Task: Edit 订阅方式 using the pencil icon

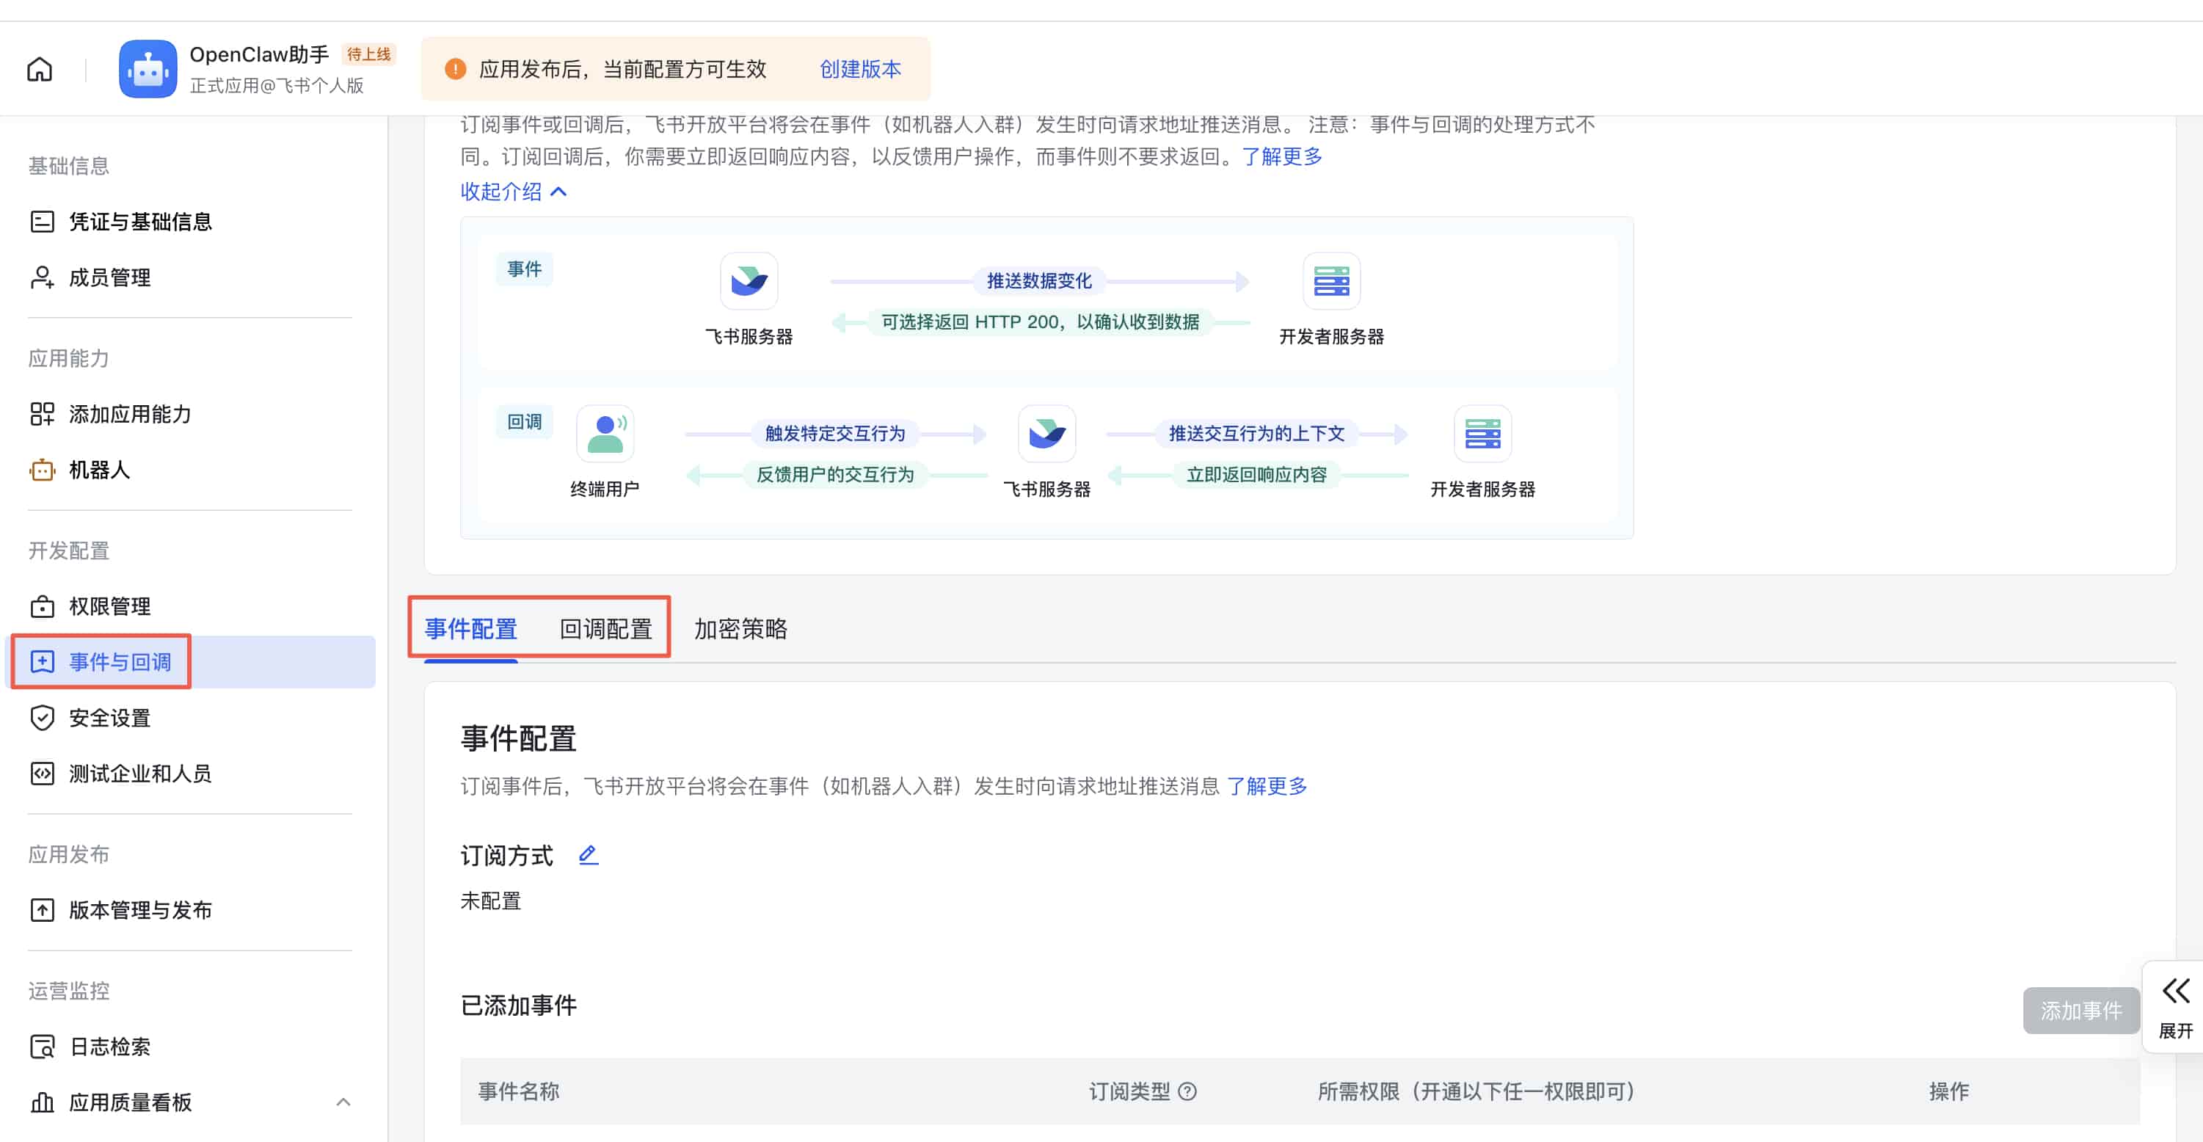Action: [x=588, y=854]
